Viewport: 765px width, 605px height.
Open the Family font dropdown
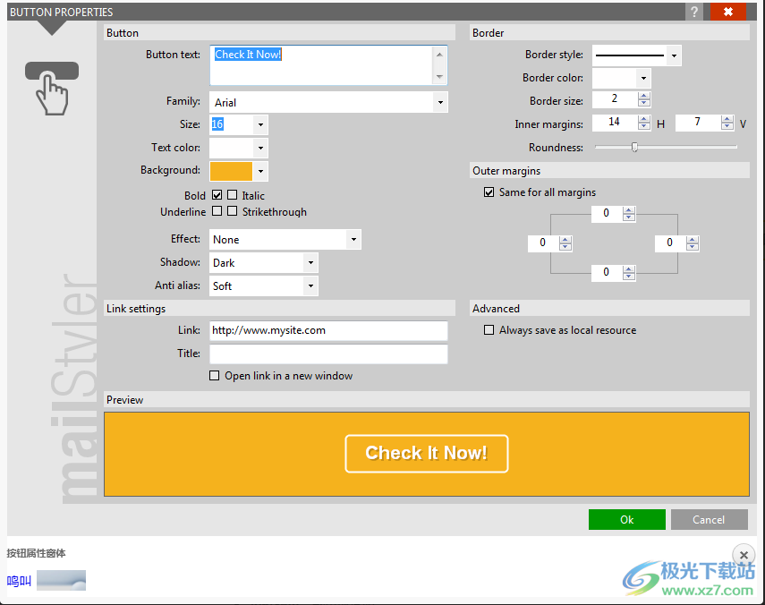(x=440, y=102)
